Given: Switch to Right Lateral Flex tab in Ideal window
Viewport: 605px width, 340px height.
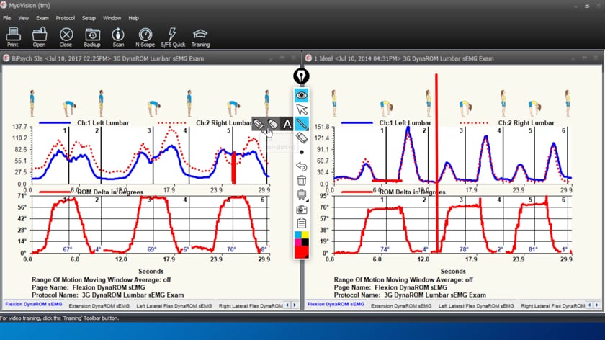Looking at the screenshot, I should pos(553,305).
